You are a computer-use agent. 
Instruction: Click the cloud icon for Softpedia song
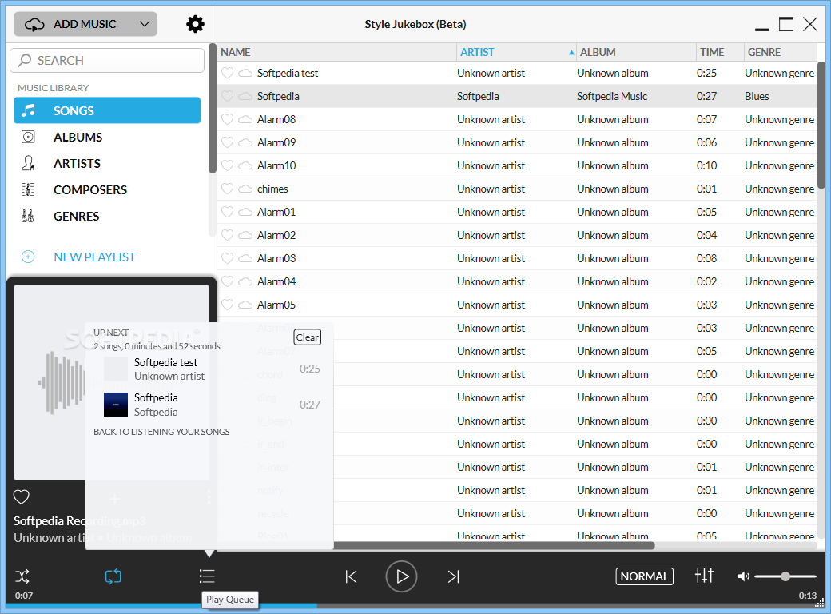point(245,96)
